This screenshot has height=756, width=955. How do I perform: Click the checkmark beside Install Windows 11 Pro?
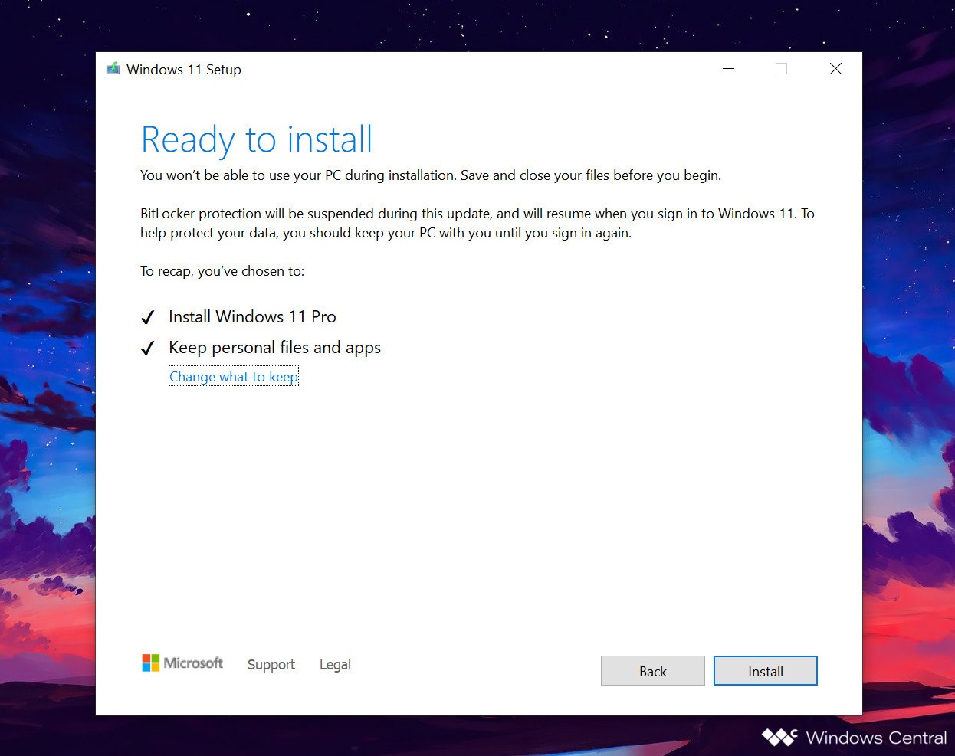(148, 318)
